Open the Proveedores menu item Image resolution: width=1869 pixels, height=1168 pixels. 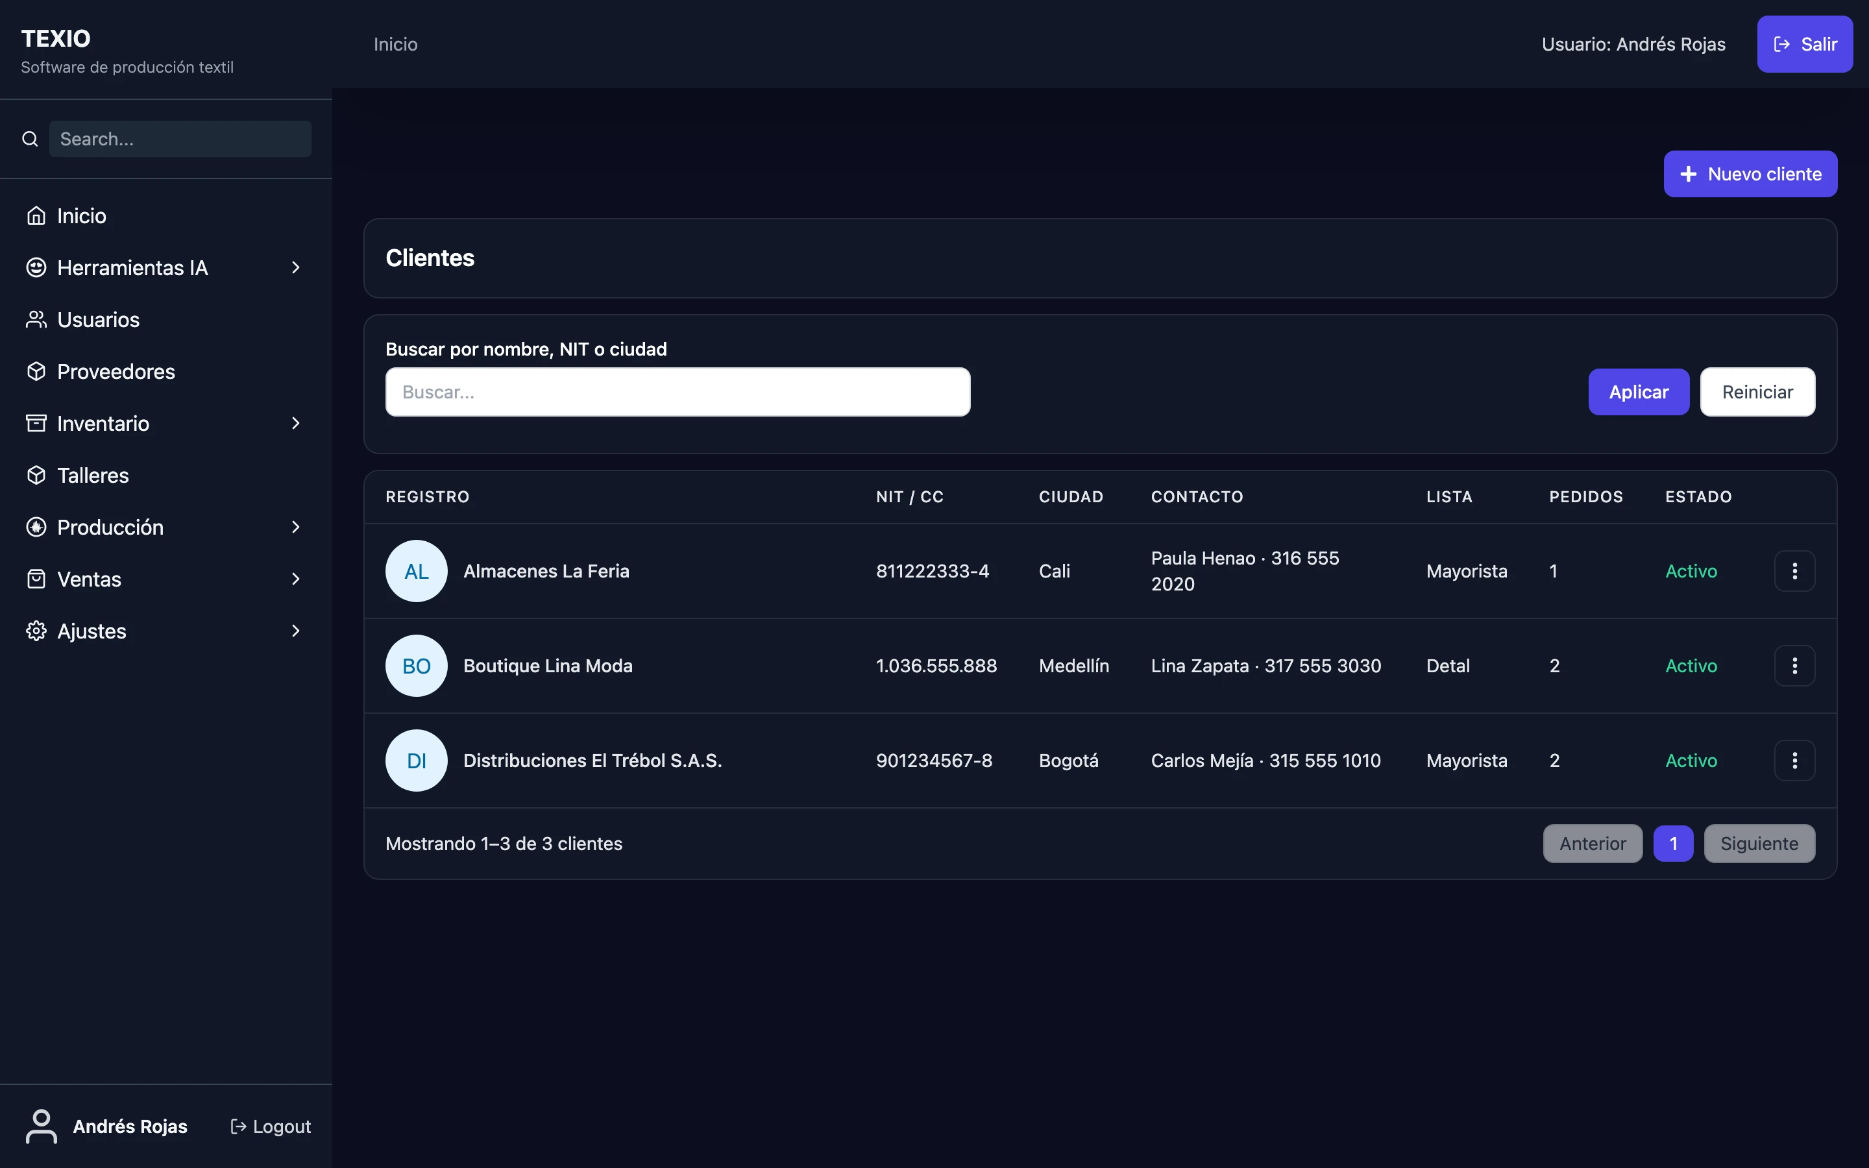tap(166, 372)
